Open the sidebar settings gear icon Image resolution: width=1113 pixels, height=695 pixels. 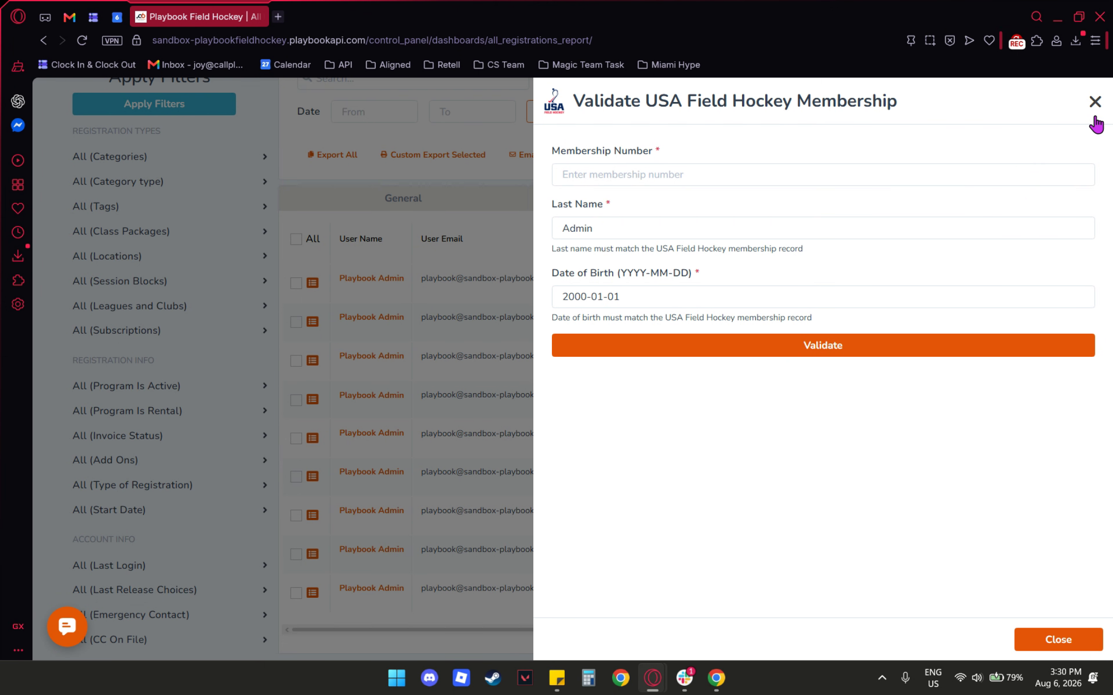(18, 304)
